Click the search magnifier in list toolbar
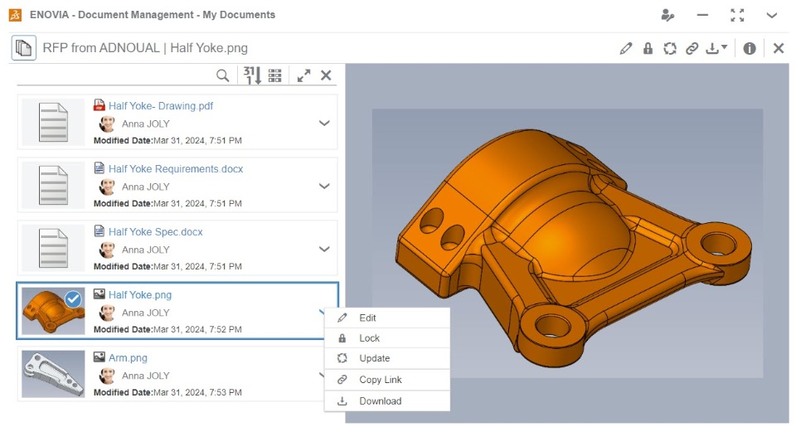This screenshot has width=796, height=427. [222, 75]
